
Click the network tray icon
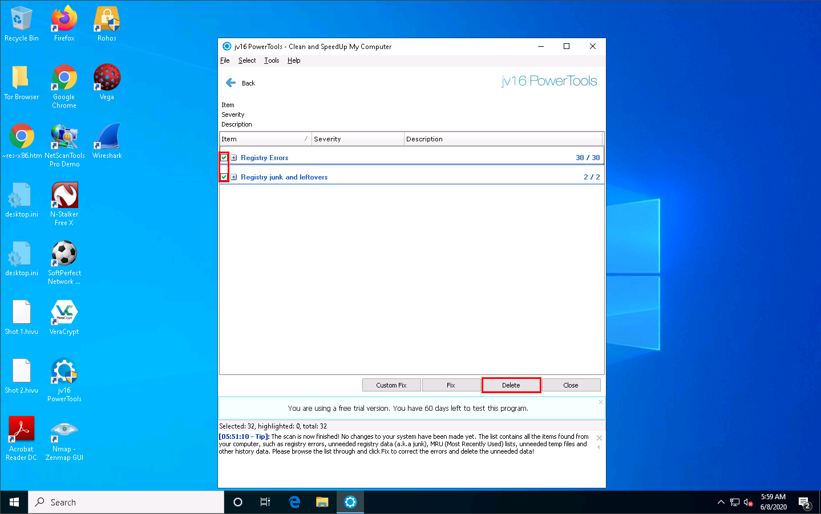(x=735, y=502)
